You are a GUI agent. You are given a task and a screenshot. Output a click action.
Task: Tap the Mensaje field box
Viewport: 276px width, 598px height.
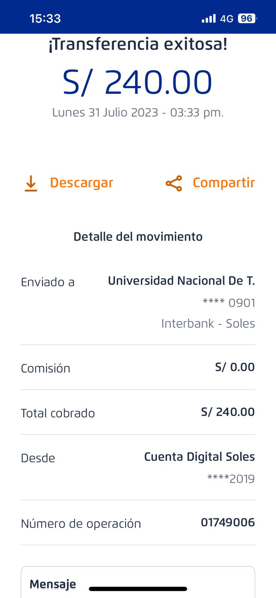[x=138, y=583]
